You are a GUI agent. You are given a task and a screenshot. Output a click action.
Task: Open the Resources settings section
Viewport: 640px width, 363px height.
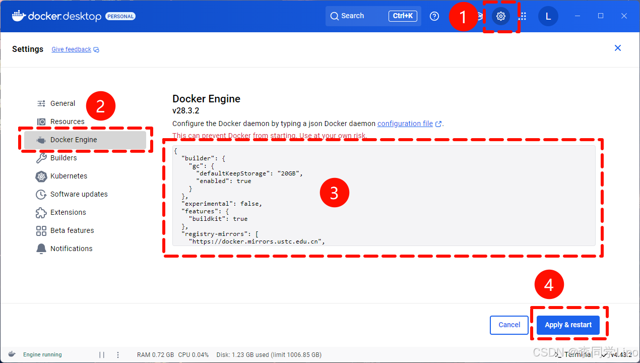68,122
